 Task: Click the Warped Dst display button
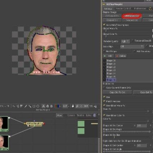click(132, 20)
